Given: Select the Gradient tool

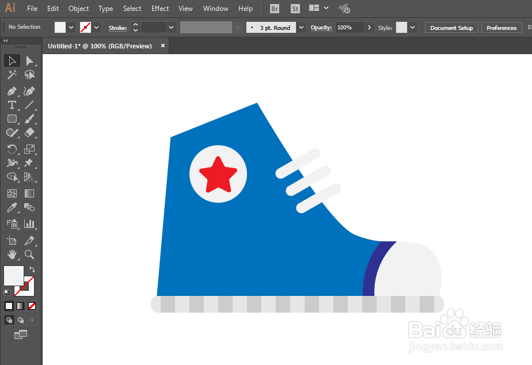Looking at the screenshot, I should coord(29,193).
